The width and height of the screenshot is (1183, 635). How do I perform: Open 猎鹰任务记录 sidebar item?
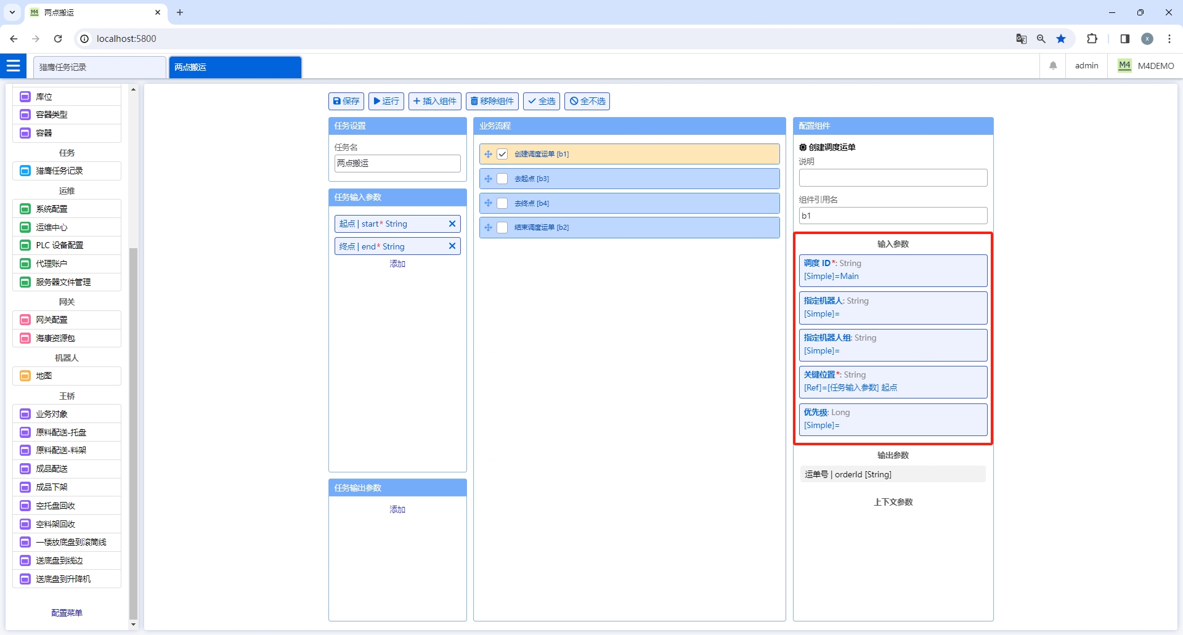click(67, 171)
